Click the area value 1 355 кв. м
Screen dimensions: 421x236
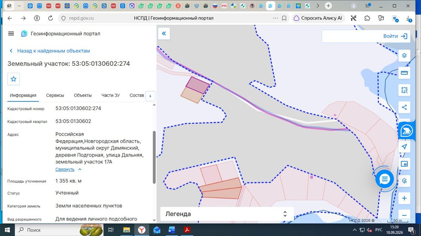tap(68, 181)
